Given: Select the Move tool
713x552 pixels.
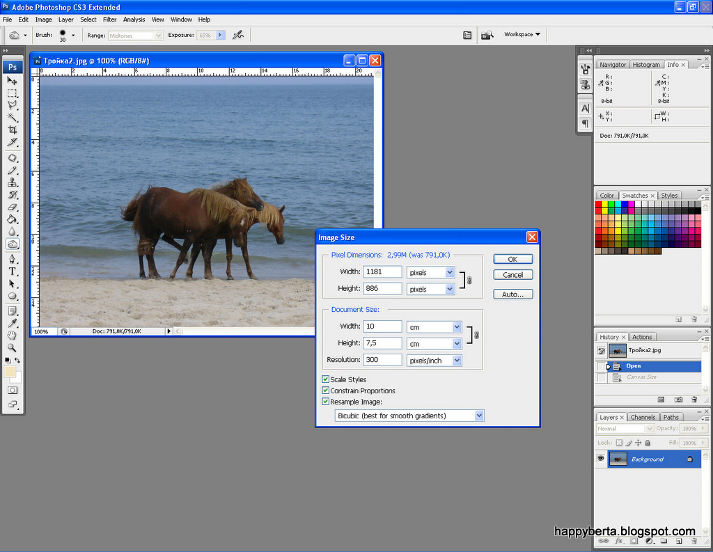Looking at the screenshot, I should click(x=13, y=81).
